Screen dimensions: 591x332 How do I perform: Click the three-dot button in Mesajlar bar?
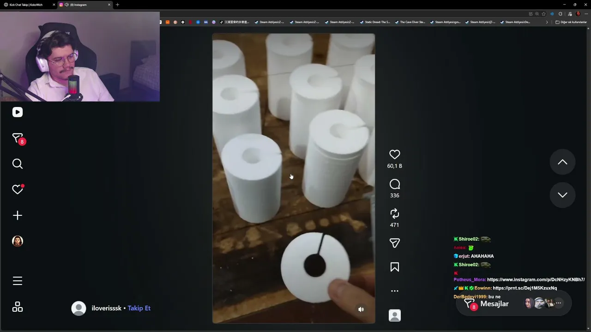(558, 303)
